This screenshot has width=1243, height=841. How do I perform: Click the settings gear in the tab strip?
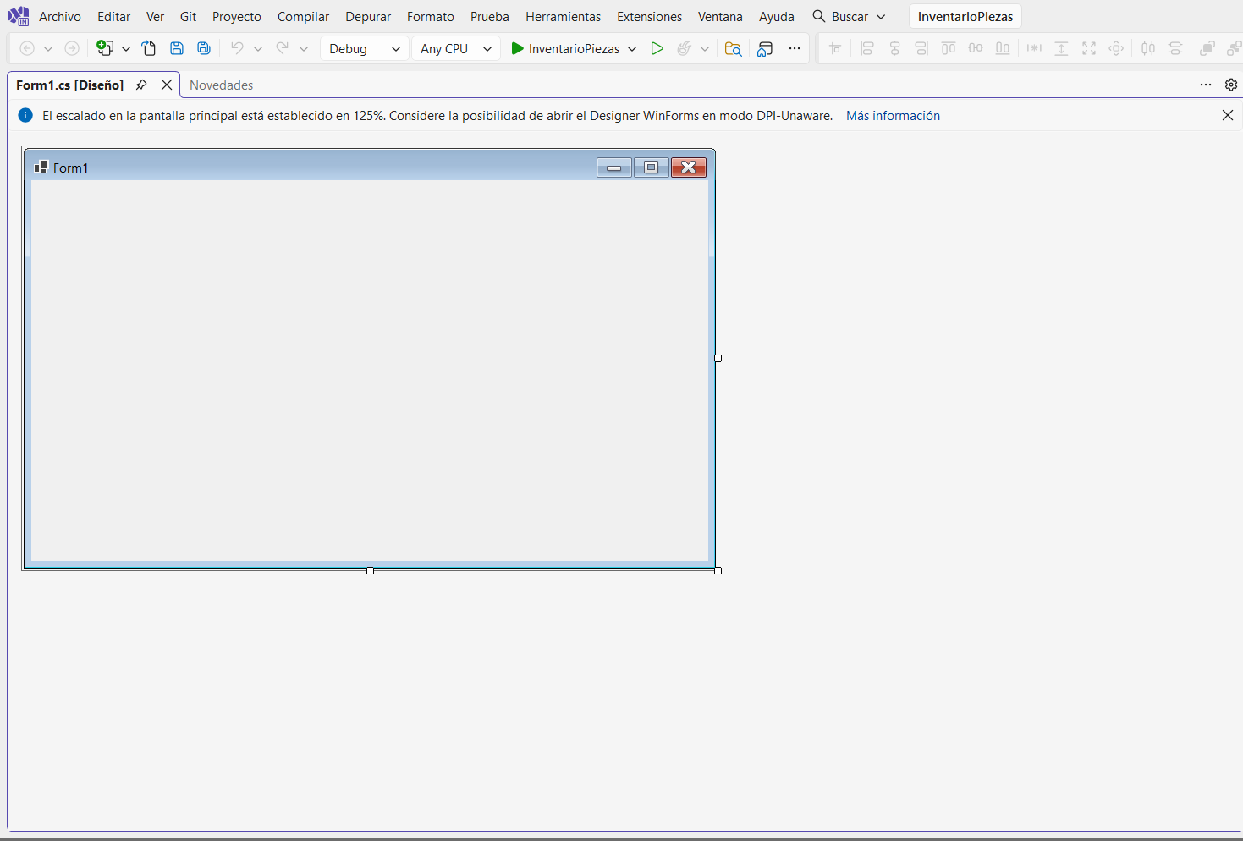(x=1231, y=85)
